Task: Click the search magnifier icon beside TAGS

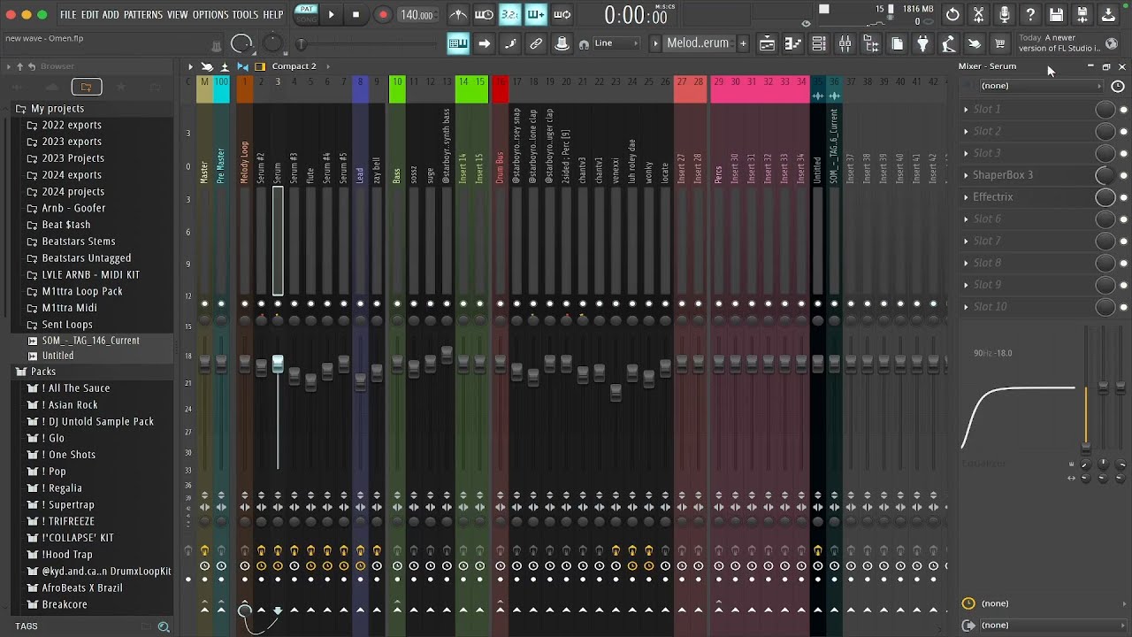Action: tap(164, 626)
